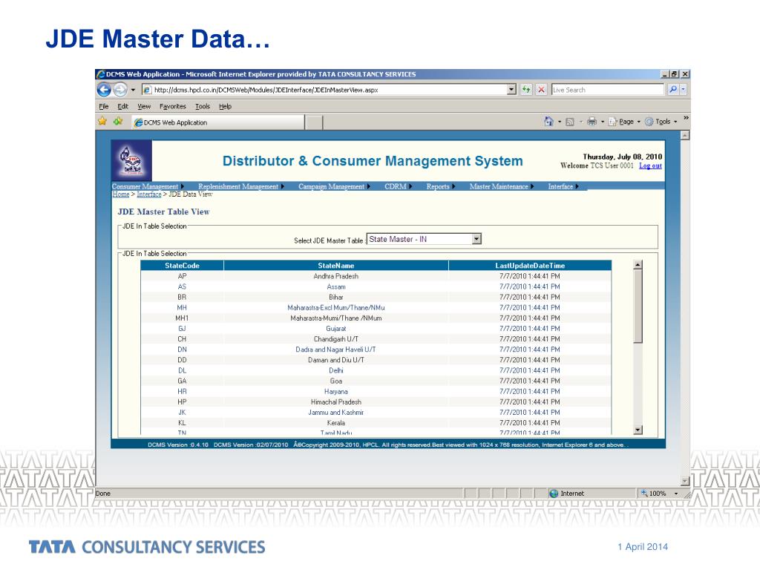The width and height of the screenshot is (760, 570).
Task: Click table scrollbar up arrow
Action: 638,265
